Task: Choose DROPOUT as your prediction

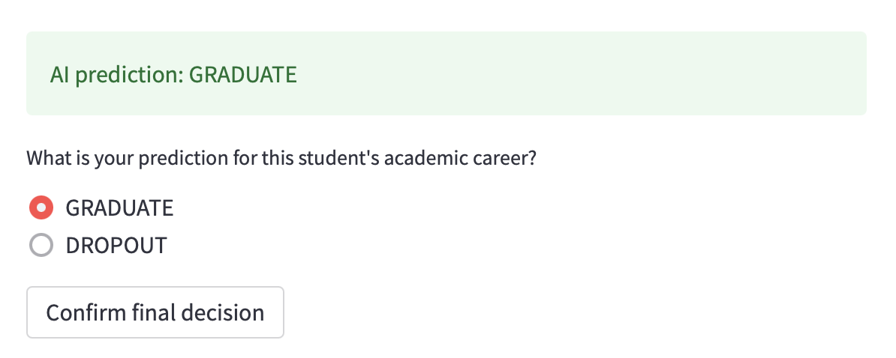Action: [x=41, y=246]
